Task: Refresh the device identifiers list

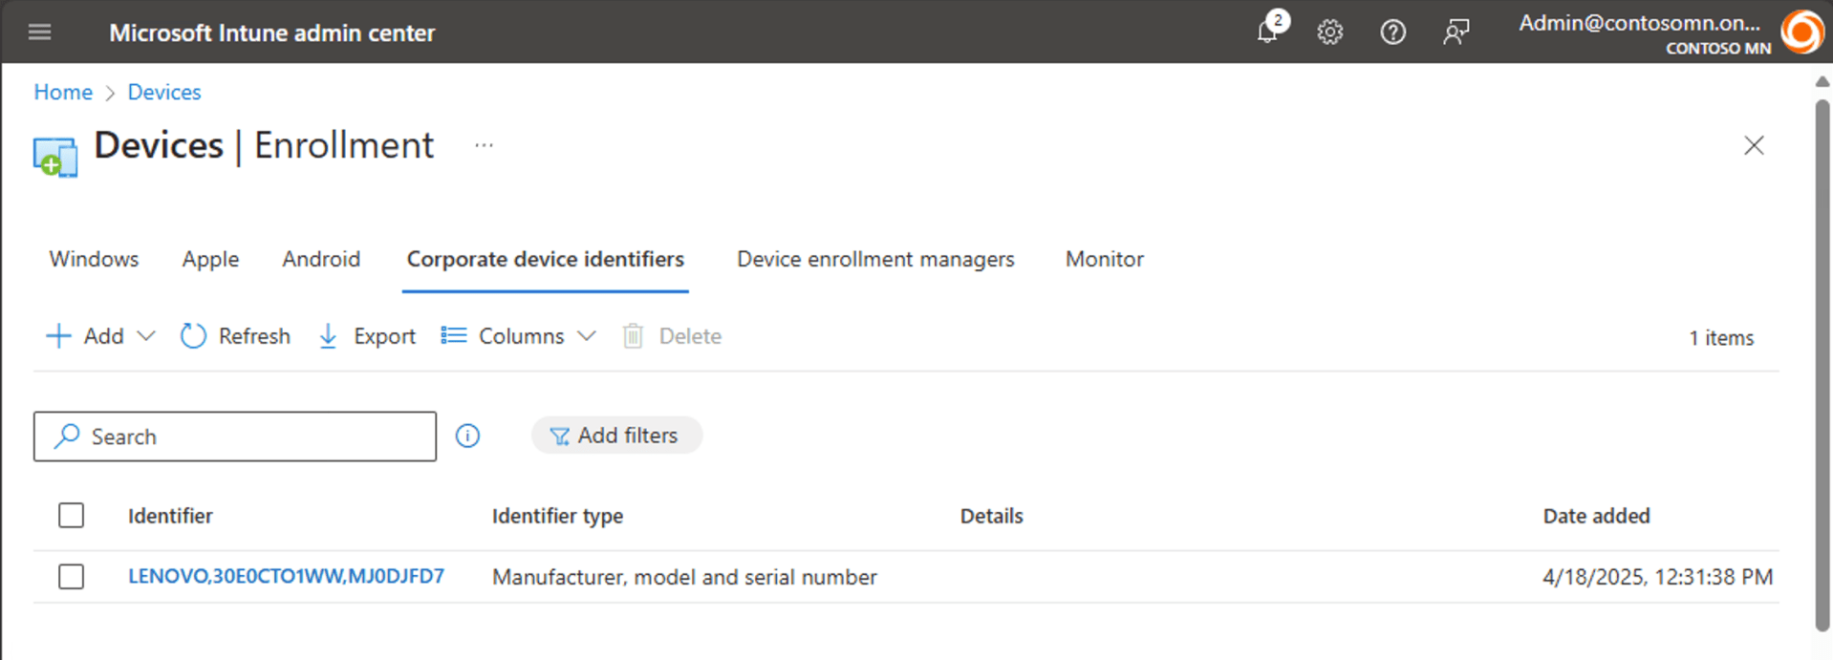Action: [235, 336]
